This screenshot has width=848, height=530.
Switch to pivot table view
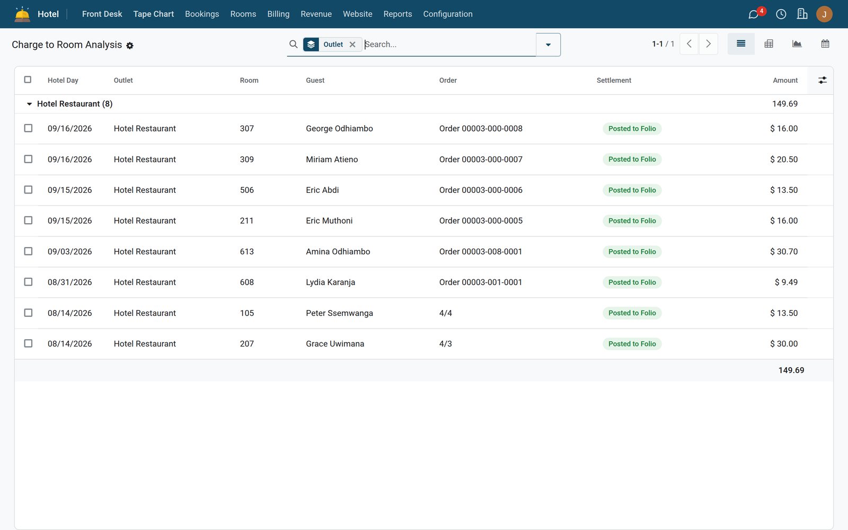769,44
